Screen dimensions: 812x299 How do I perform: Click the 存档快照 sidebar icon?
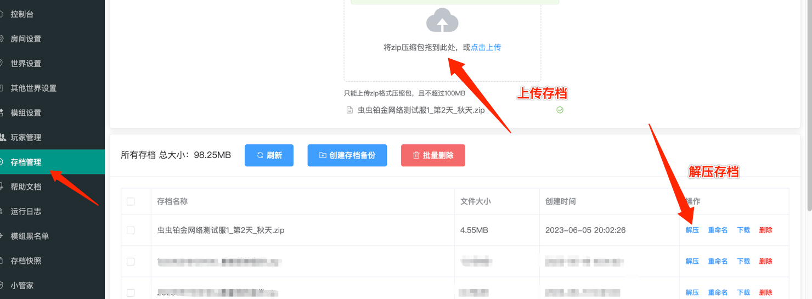tap(2, 261)
